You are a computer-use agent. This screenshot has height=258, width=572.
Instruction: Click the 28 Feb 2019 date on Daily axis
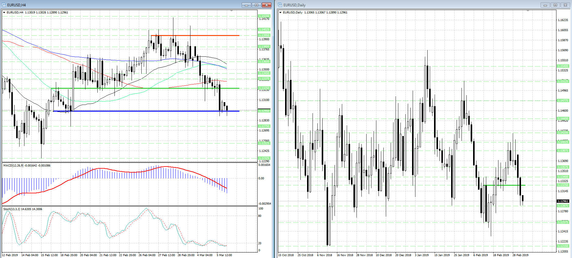click(x=520, y=255)
